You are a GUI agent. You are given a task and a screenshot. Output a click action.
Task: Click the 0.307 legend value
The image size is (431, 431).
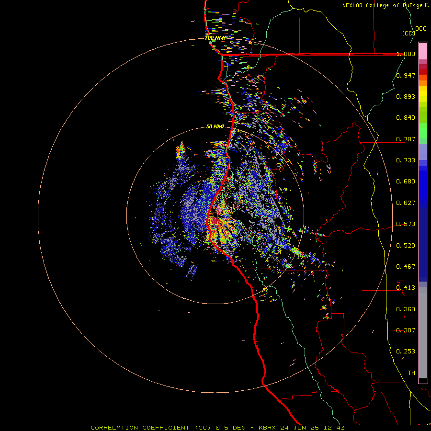tap(406, 330)
